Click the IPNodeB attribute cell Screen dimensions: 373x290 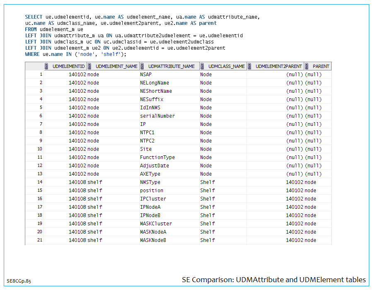click(150, 215)
